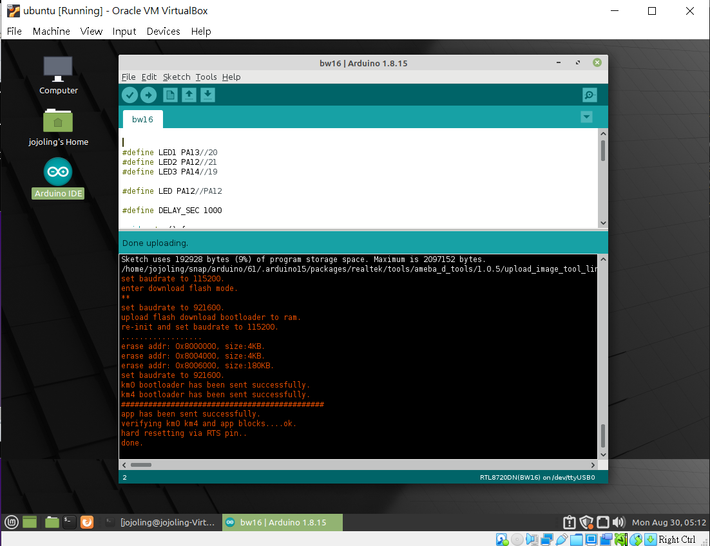
Task: Click 'app has been sent successfully.' console line
Action: pyautogui.click(x=190, y=414)
